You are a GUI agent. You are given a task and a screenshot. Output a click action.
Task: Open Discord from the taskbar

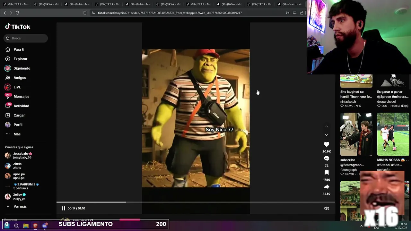45,226
